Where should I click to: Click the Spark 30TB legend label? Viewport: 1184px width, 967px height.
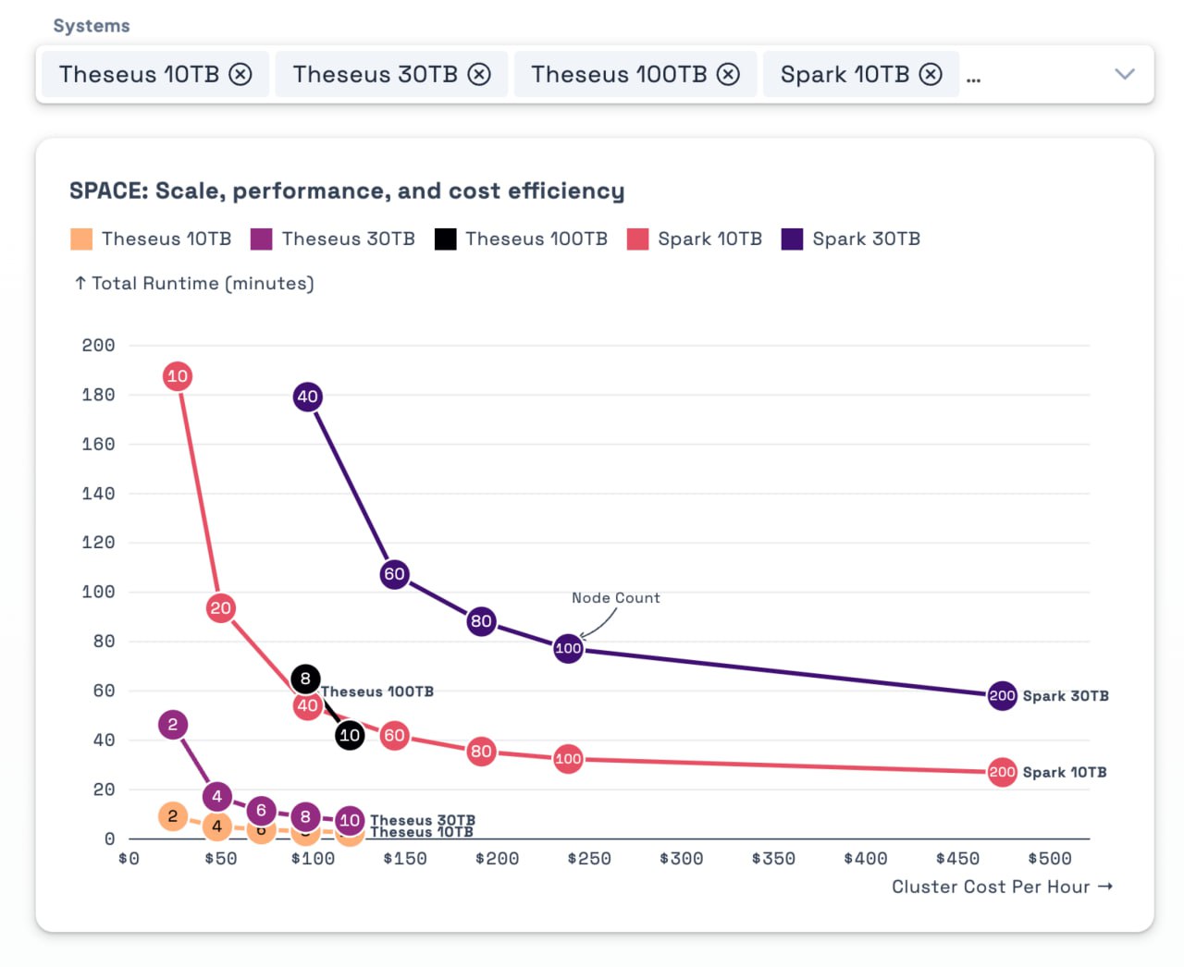(866, 239)
